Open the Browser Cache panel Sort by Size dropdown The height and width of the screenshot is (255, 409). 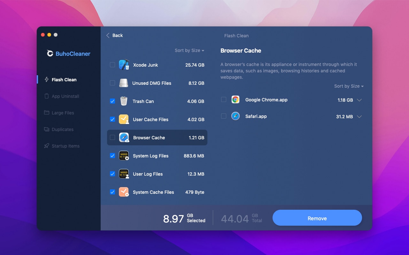(349, 86)
